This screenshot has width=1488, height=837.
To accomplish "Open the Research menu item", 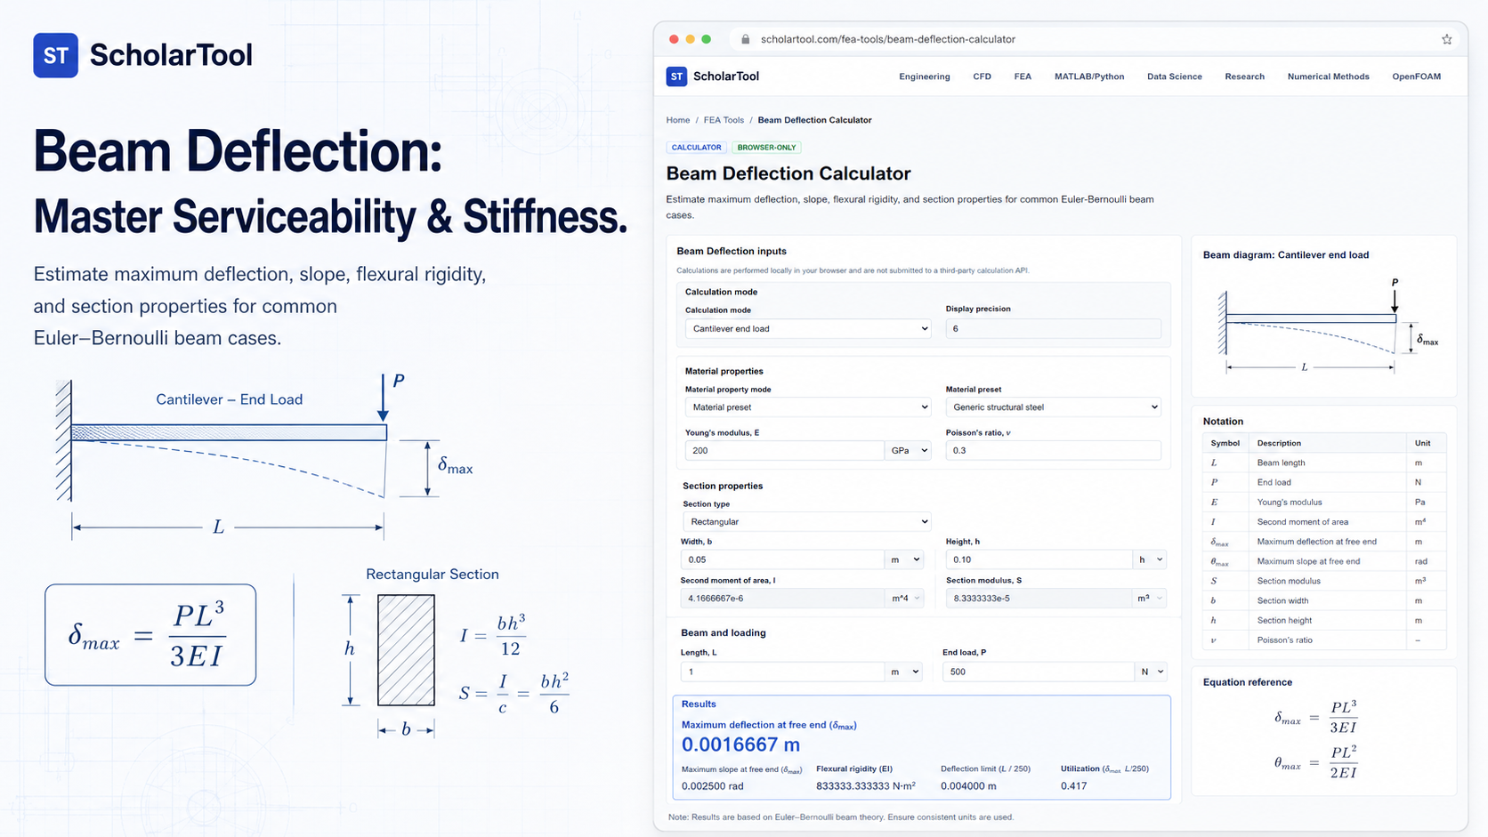I will 1244,76.
